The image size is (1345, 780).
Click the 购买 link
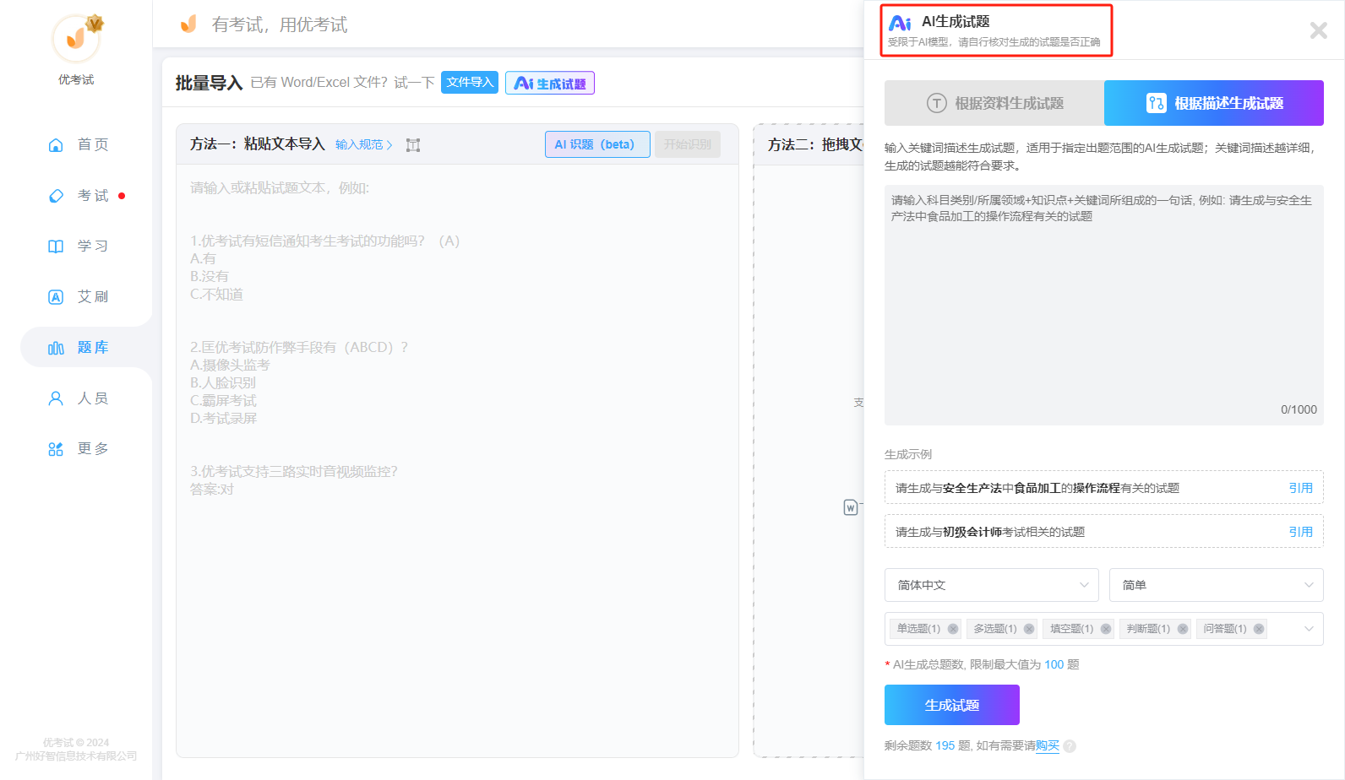click(1048, 746)
